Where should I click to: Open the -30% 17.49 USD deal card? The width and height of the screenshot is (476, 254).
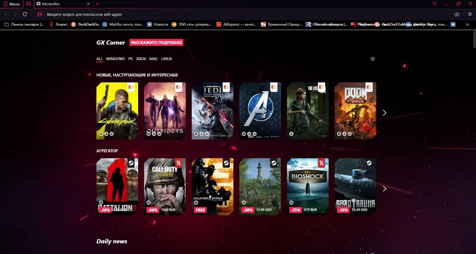tap(260, 187)
